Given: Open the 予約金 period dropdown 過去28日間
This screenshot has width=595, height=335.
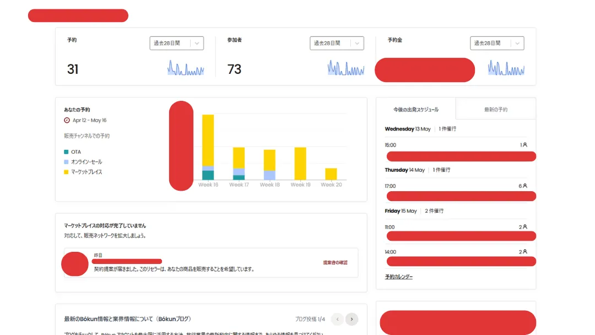Looking at the screenshot, I should pyautogui.click(x=497, y=43).
